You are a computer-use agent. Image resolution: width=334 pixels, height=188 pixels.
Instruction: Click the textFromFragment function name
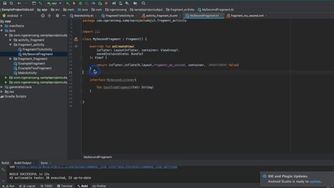(117, 87)
